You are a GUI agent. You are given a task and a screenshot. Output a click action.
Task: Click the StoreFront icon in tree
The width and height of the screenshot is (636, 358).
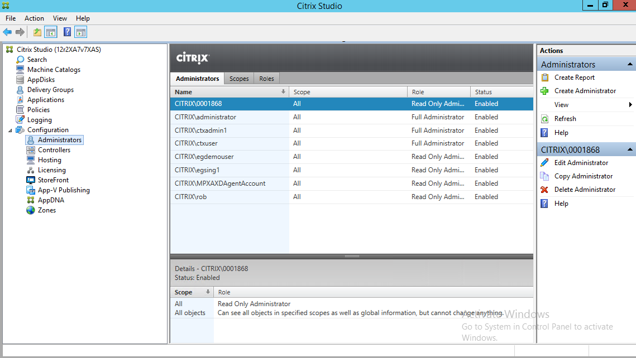31,180
